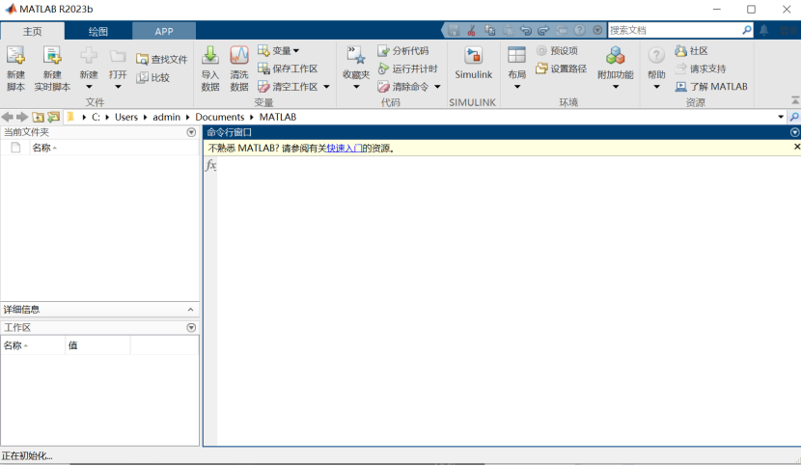Open 预设项 preferences
The image size is (802, 466).
click(557, 50)
